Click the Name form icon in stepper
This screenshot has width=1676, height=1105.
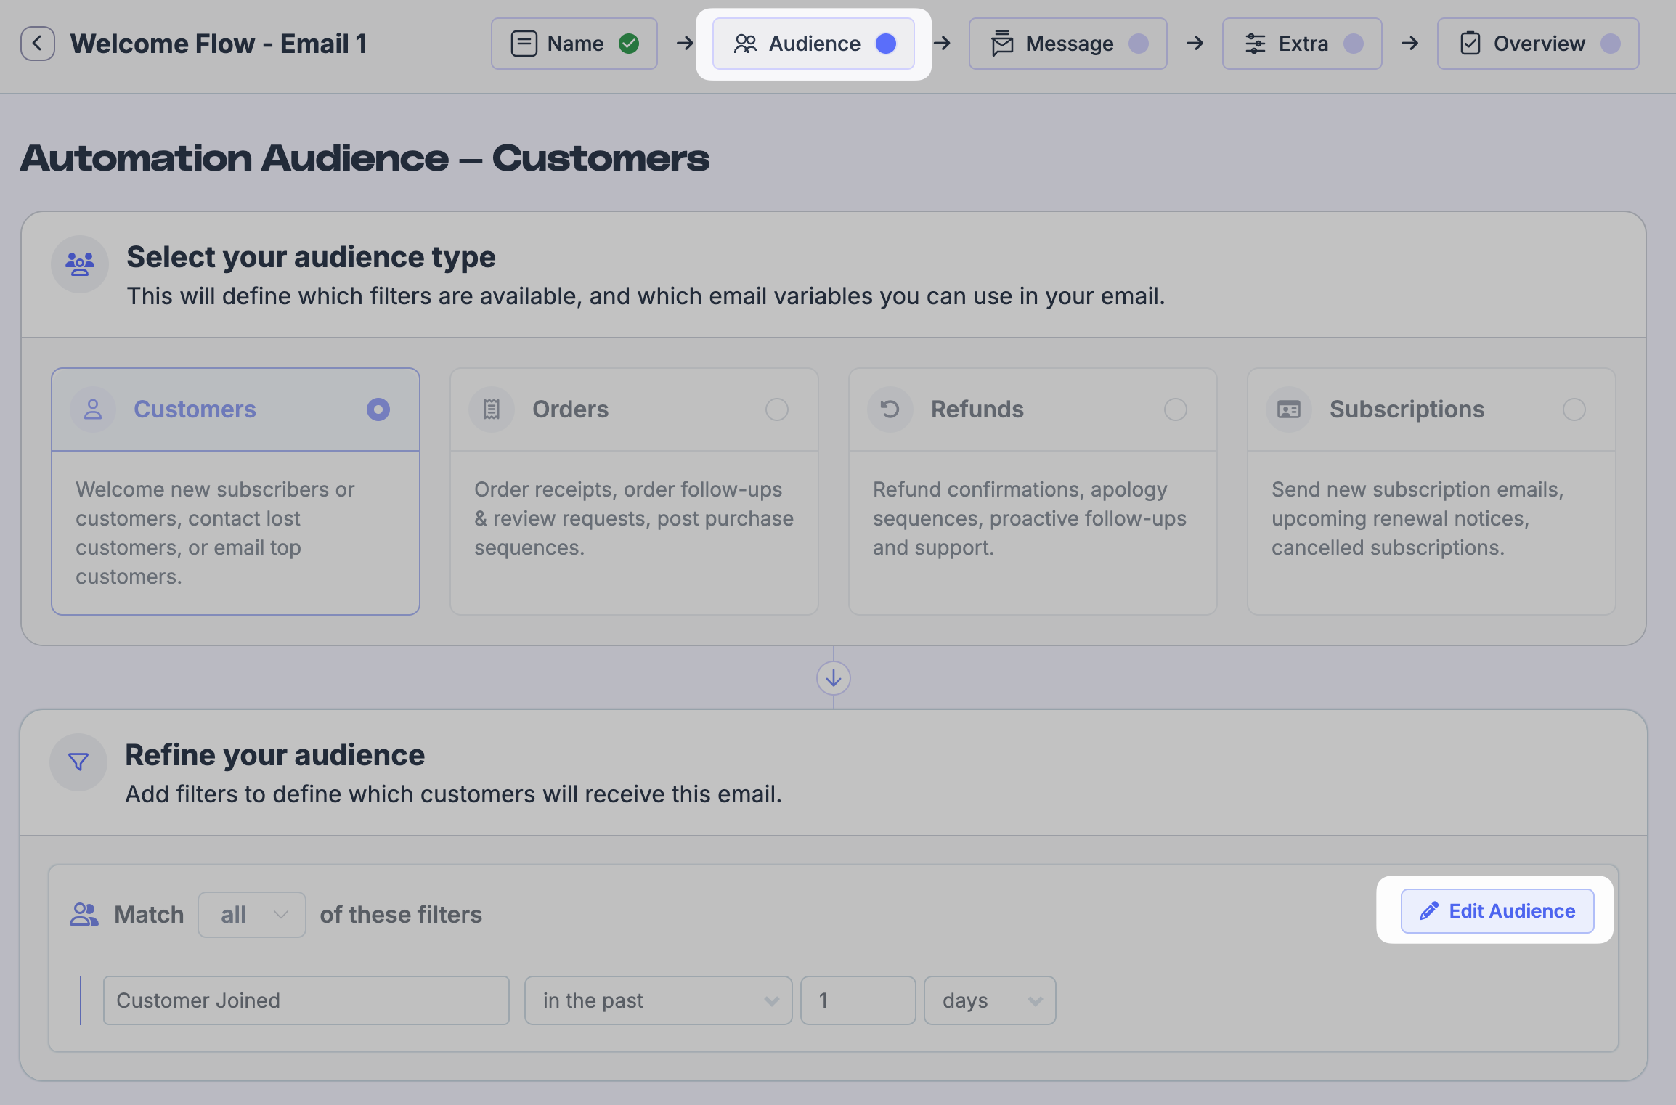[x=524, y=44]
